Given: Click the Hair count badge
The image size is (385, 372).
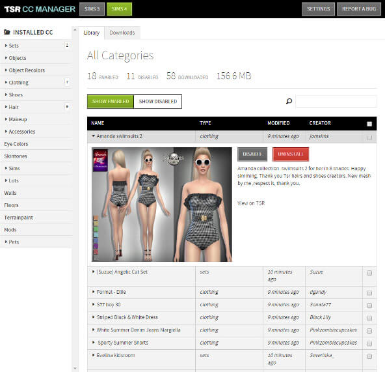Looking at the screenshot, I should (x=67, y=107).
